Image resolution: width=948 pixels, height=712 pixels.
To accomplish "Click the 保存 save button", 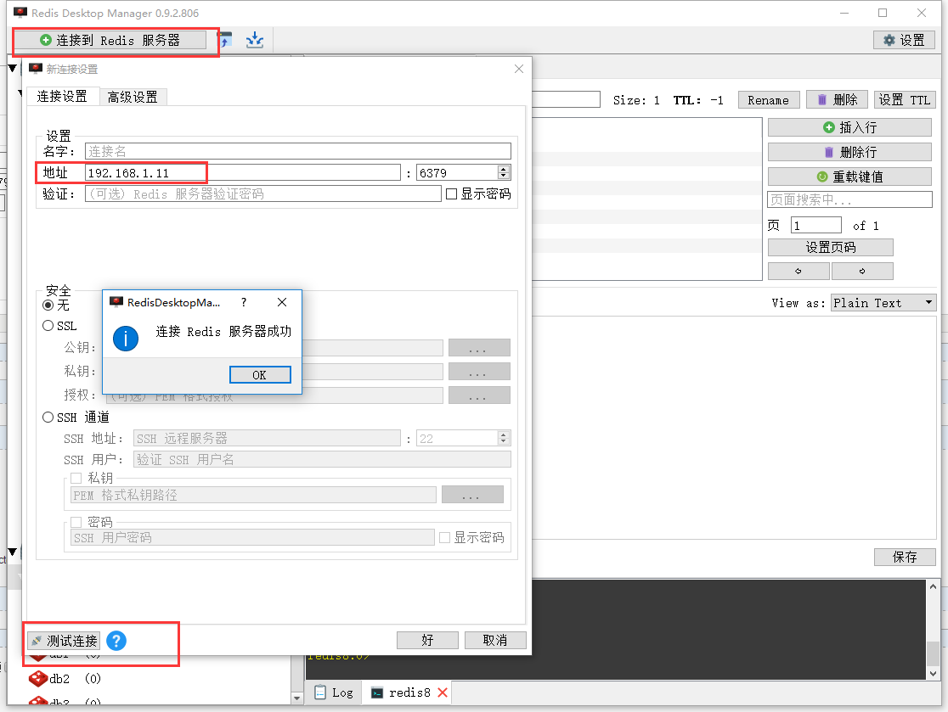I will pos(905,557).
